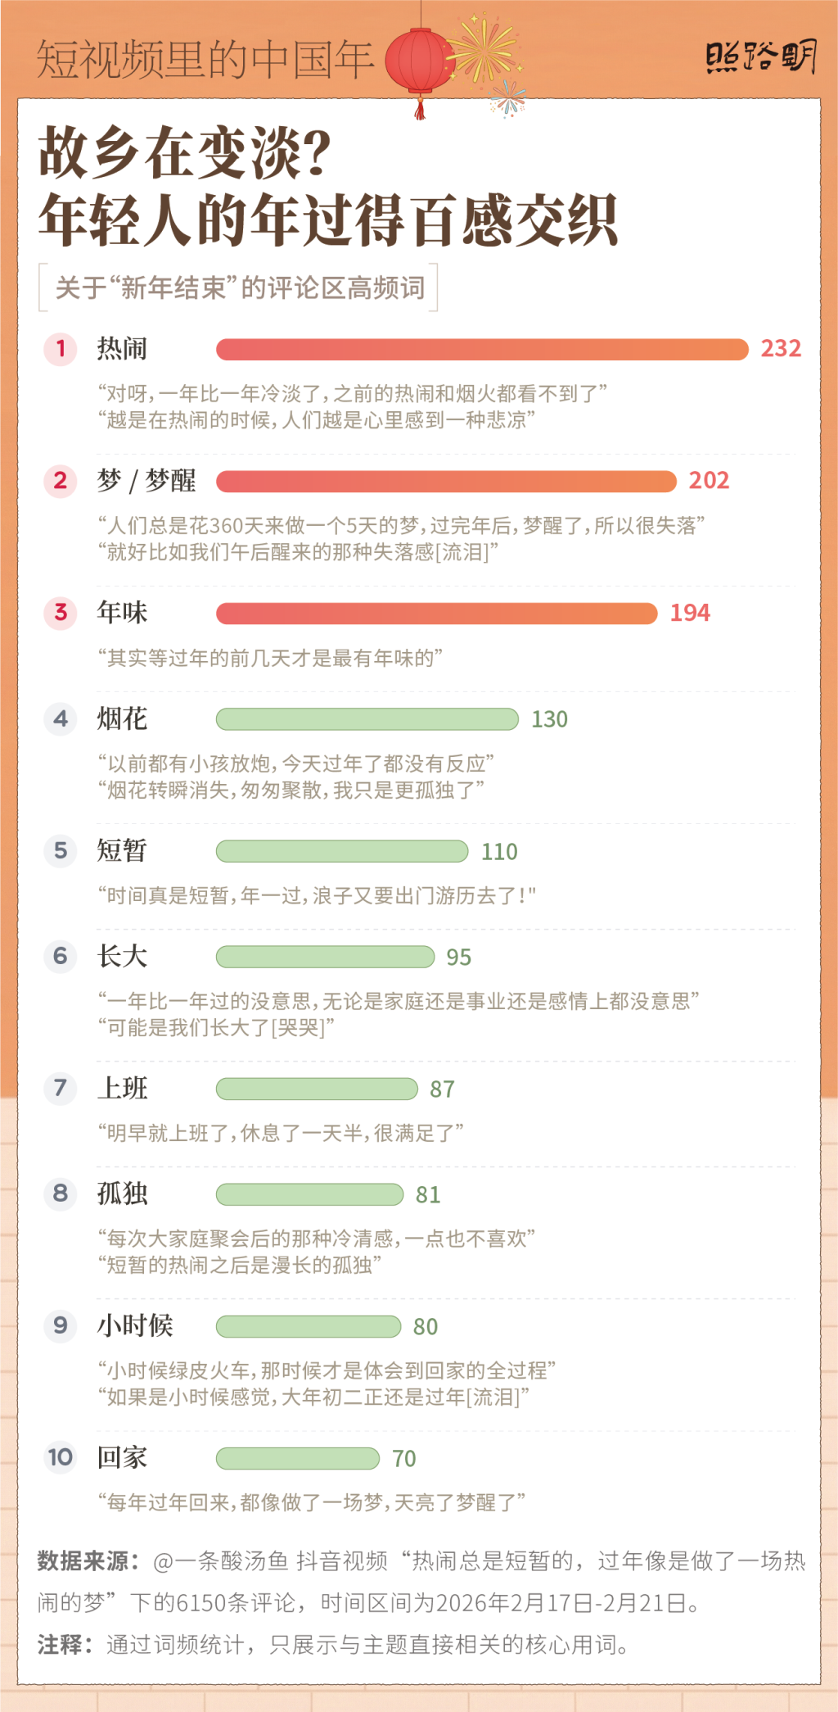Click the subtitle box 关于“新年结束”的评论区高频词
The image size is (838, 1712).
point(239,288)
